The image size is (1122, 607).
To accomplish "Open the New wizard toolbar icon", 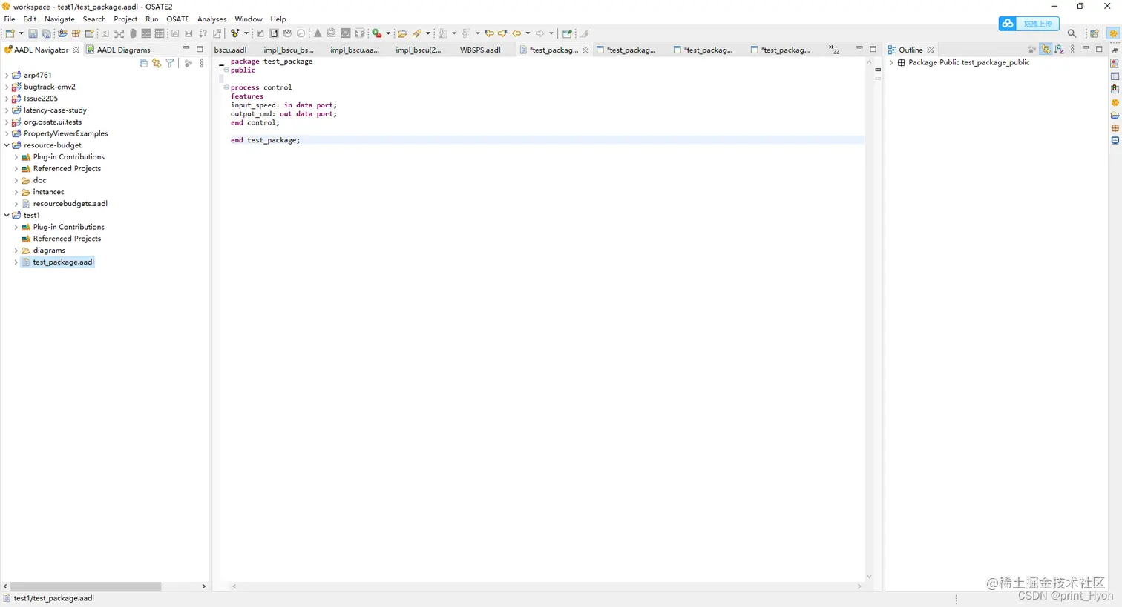I will 10,33.
